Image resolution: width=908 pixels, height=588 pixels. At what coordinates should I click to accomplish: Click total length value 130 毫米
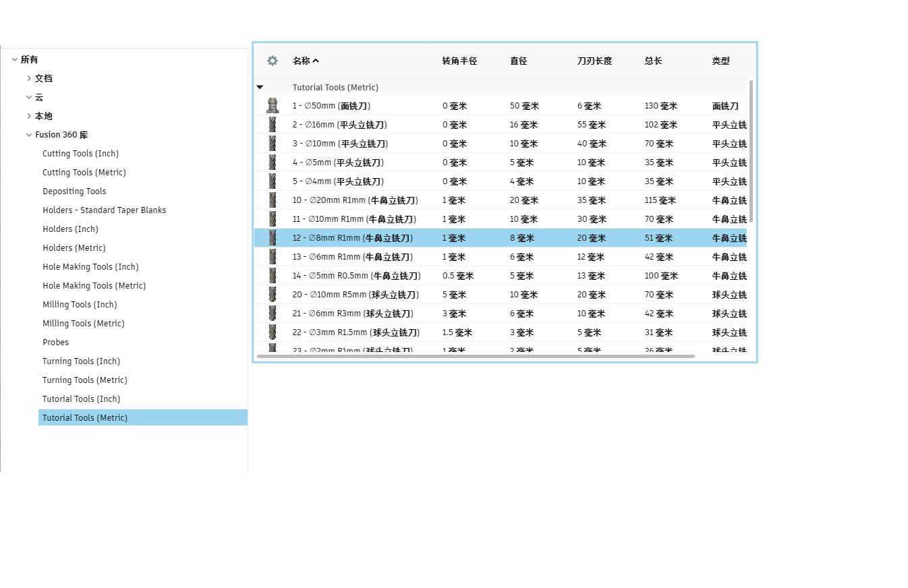tap(661, 106)
